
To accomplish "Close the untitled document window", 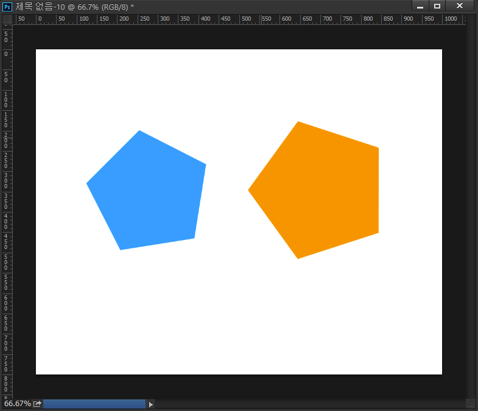I will 460,6.
